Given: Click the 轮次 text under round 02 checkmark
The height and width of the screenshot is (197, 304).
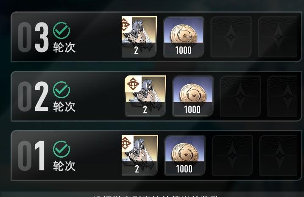Looking at the screenshot, I should (64, 106).
